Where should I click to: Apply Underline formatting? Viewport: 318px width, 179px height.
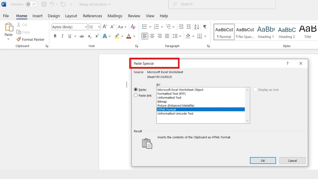pyautogui.click(x=70, y=36)
